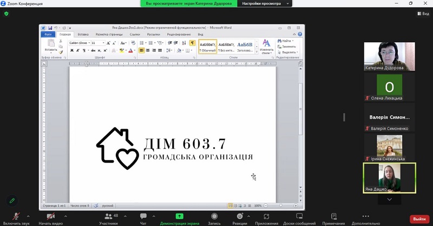The width and height of the screenshot is (433, 226).
Task: Switch to Рассылки tab in Word
Action: [x=154, y=35]
